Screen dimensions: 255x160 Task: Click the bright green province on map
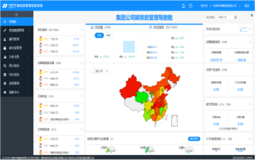point(141,97)
